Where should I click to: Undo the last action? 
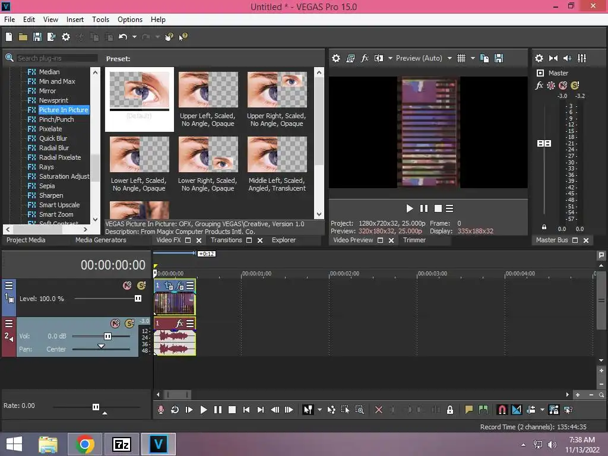(x=123, y=37)
